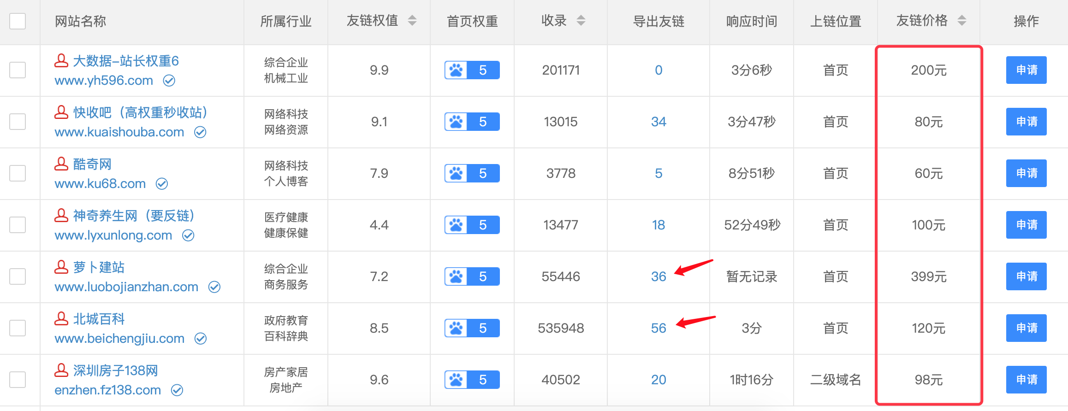Screen dimensions: 1068x411
Task: Open link www.ku68.com
Action: (x=100, y=184)
